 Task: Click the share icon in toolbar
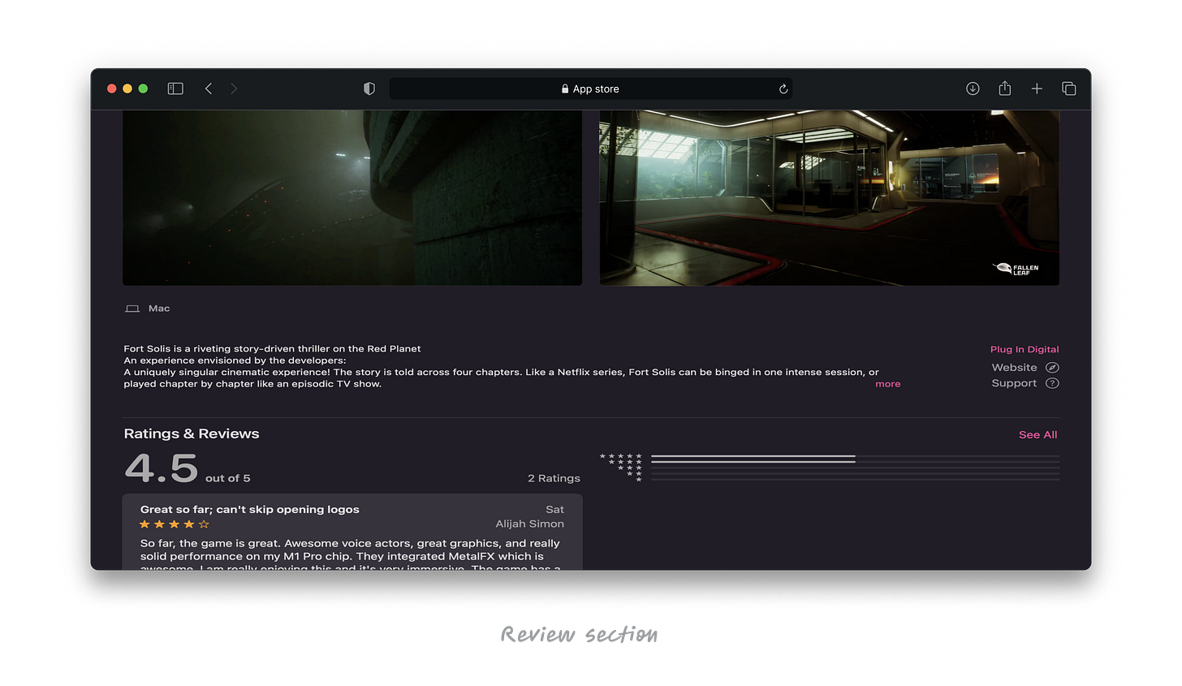point(1005,88)
